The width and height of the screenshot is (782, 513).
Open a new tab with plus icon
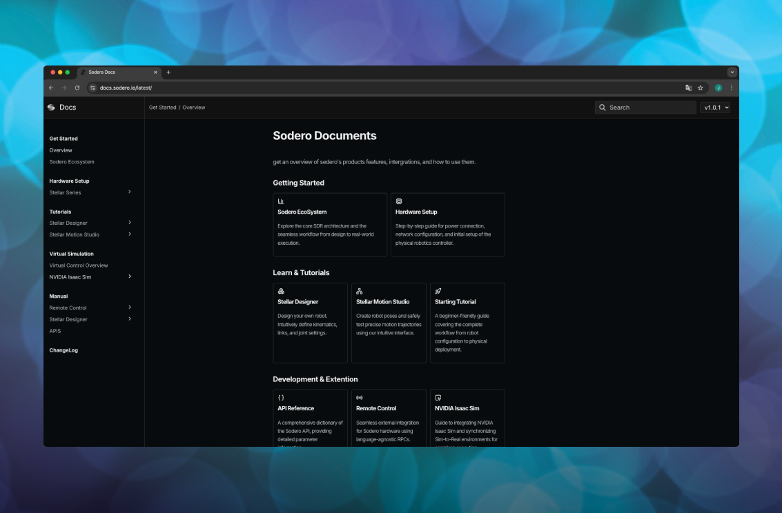(168, 72)
